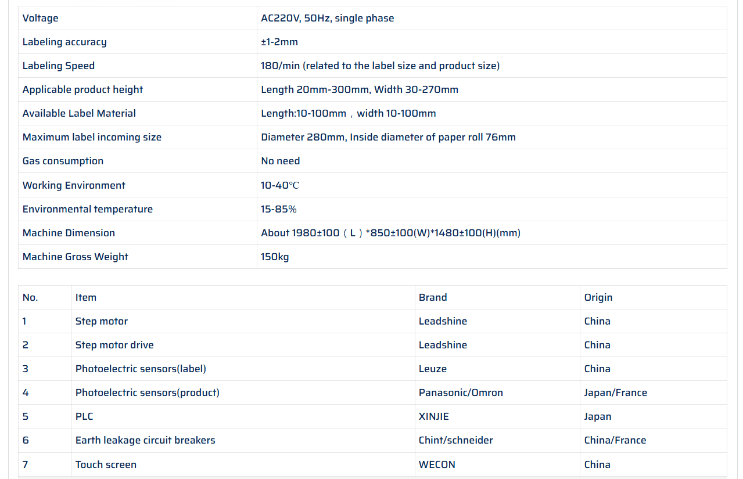
Task: Click the machine dimension value text
Action: tap(390, 233)
